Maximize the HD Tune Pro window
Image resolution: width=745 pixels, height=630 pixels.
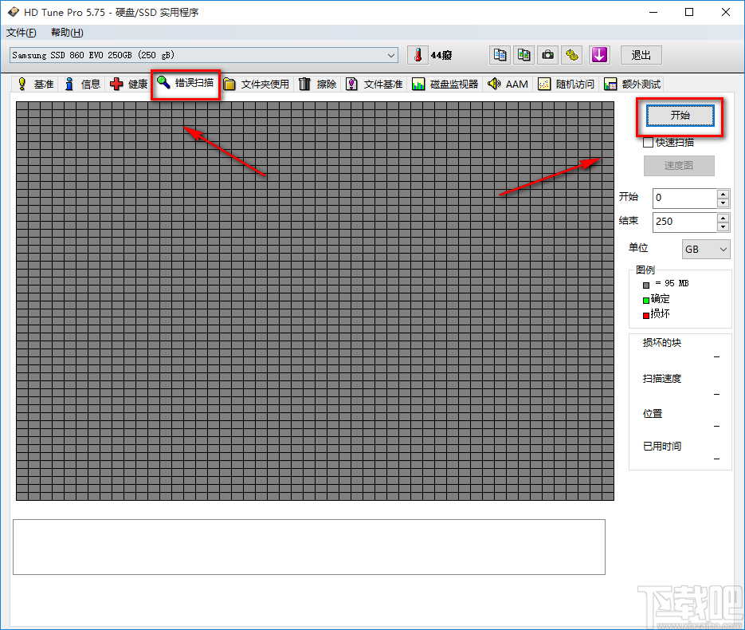click(x=689, y=13)
